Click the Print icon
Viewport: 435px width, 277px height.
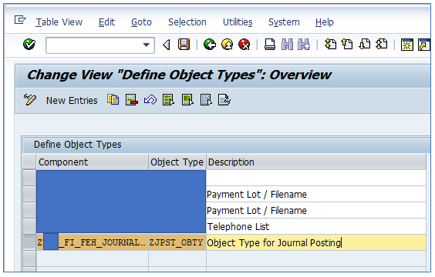(x=270, y=45)
